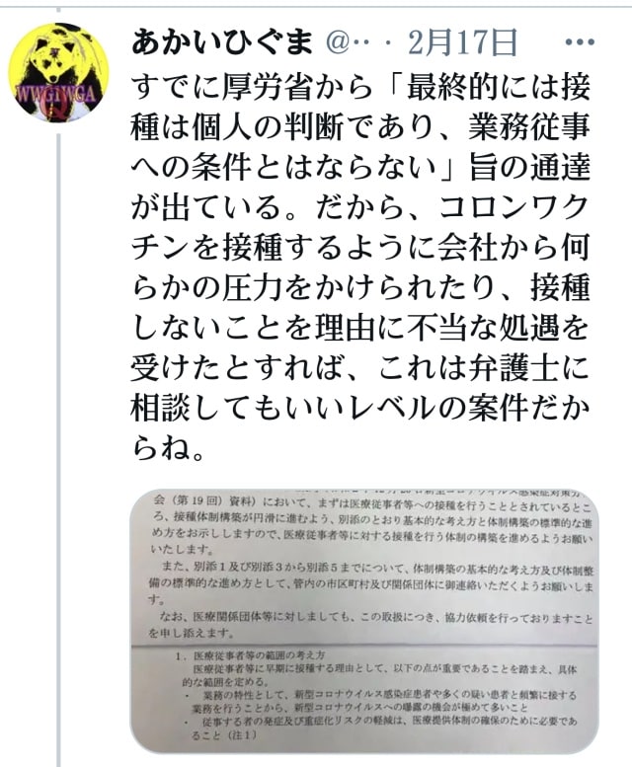
Task: Enlarge the attached document photo
Action: point(364,620)
